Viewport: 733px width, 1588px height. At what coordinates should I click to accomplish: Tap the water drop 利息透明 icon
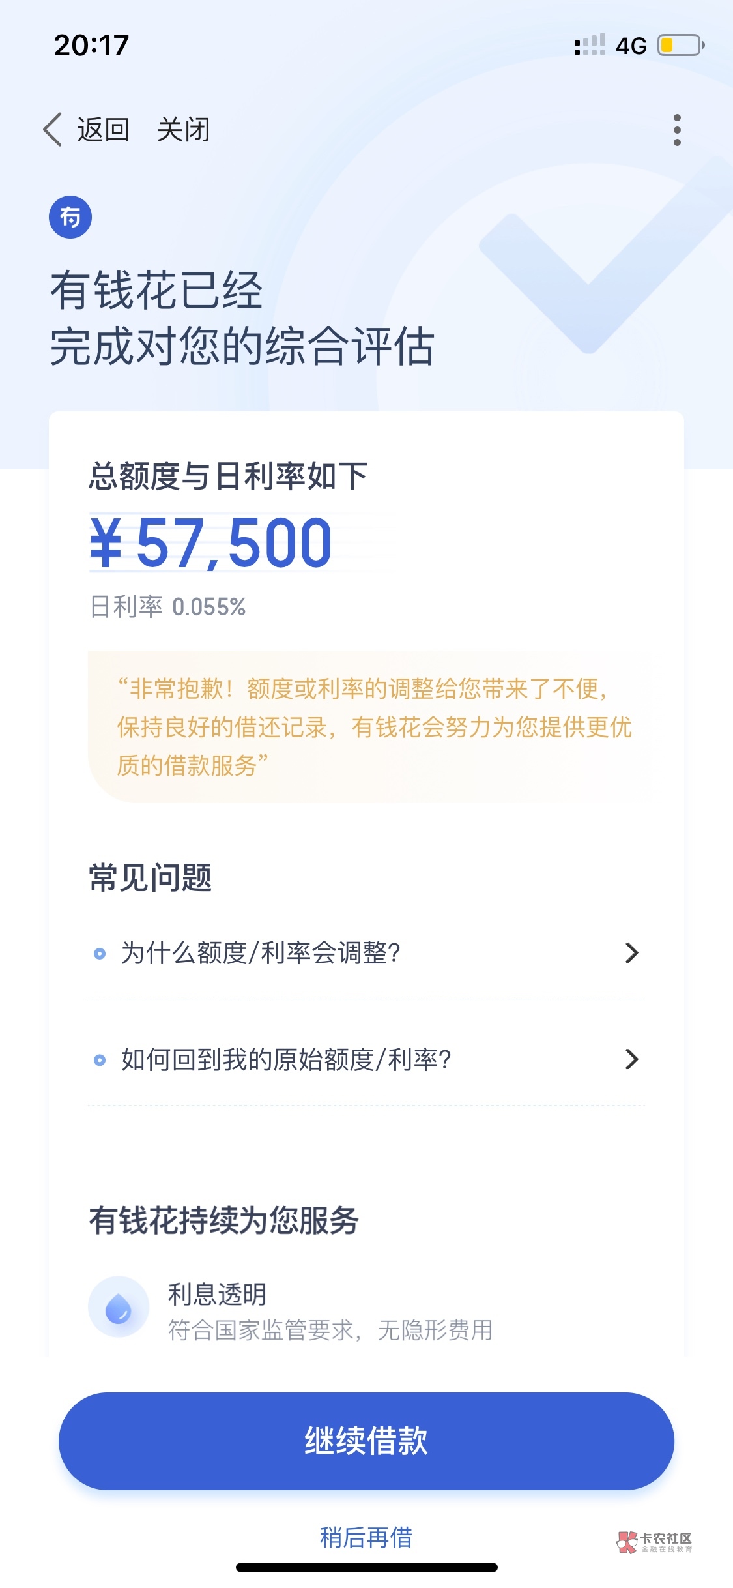point(119,1306)
